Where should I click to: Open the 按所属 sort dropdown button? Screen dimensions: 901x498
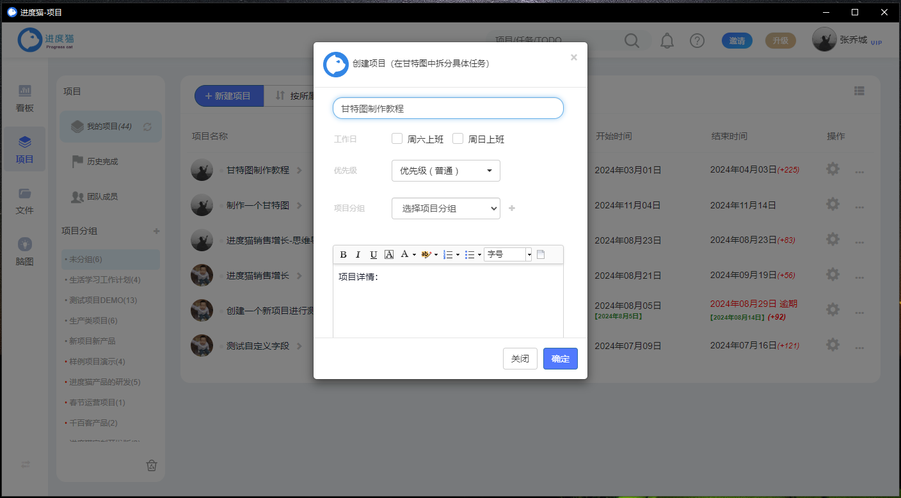pyautogui.click(x=289, y=96)
